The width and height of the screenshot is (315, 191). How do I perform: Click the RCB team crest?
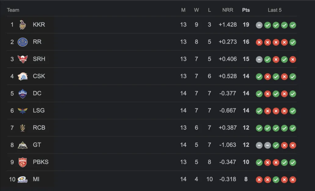[x=22, y=128]
